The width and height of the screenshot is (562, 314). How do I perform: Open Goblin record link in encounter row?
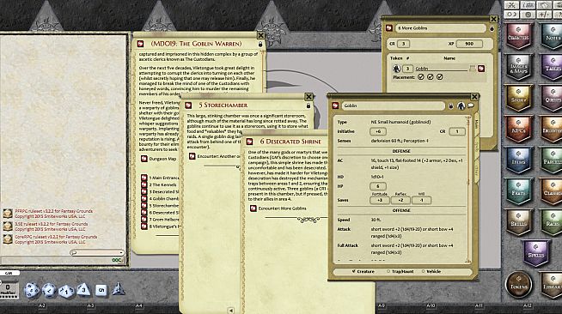click(481, 69)
